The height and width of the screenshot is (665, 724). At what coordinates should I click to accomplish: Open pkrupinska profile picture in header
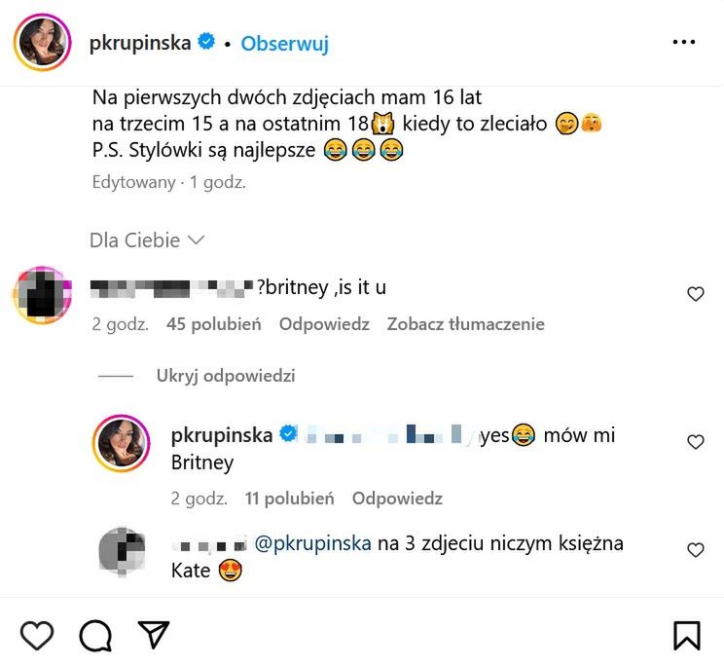pos(43,43)
